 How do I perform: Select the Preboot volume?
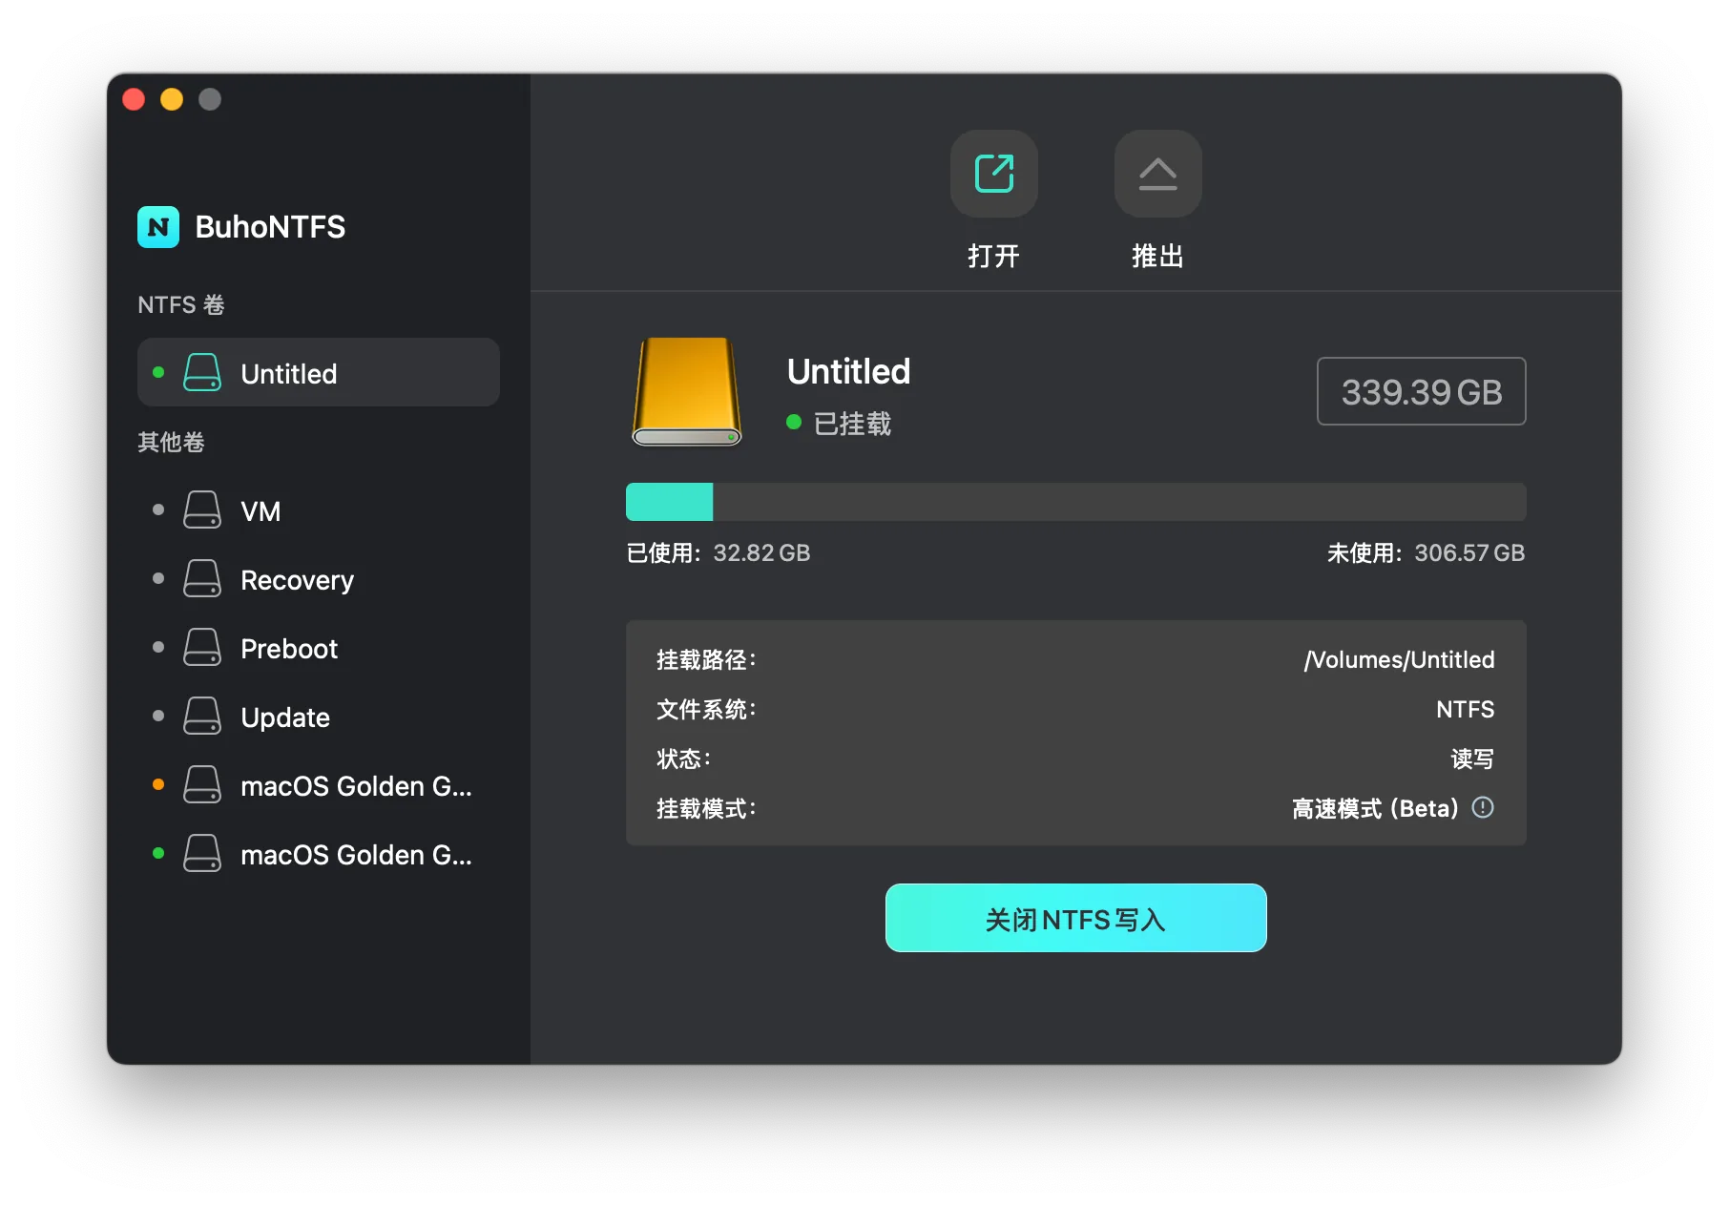[319, 648]
